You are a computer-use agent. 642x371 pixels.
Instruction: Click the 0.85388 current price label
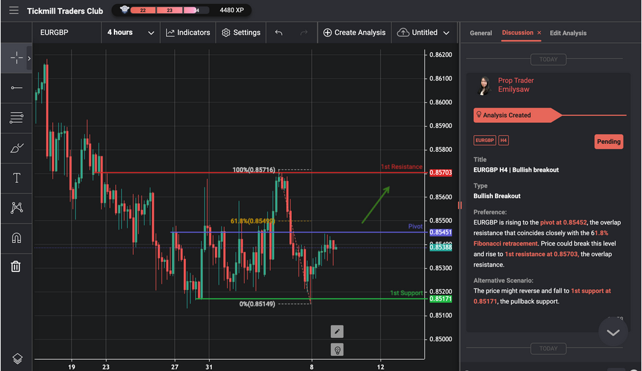point(441,247)
